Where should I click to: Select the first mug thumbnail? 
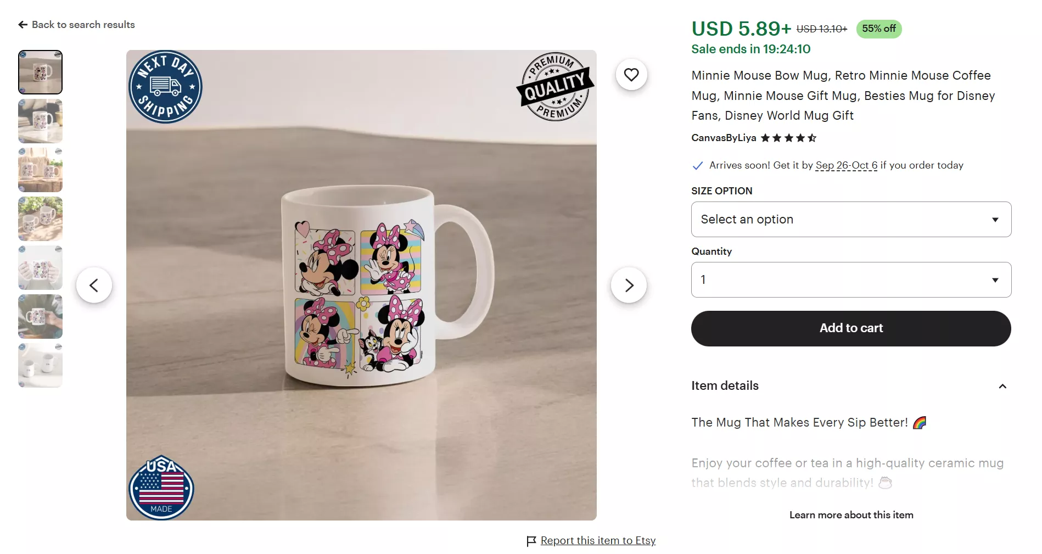click(40, 72)
